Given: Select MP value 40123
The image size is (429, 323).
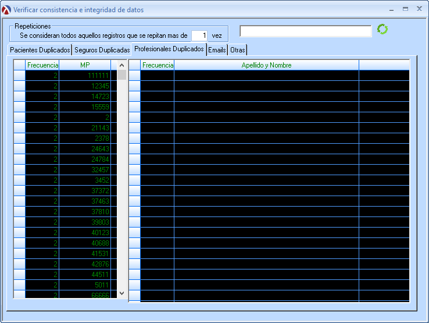Looking at the screenshot, I should tap(85, 233).
